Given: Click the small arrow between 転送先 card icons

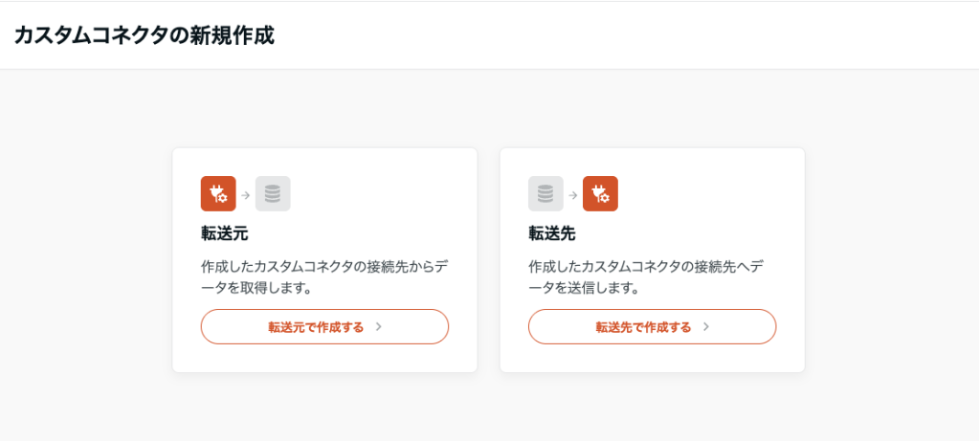Looking at the screenshot, I should 572,195.
